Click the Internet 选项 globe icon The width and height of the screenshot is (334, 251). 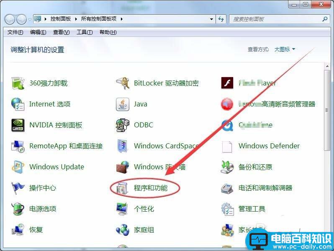point(18,104)
